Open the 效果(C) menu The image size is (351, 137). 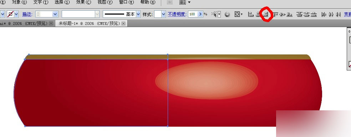(84, 2)
